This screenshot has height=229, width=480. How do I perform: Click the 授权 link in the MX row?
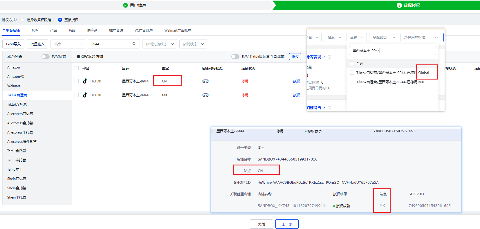[x=297, y=95]
